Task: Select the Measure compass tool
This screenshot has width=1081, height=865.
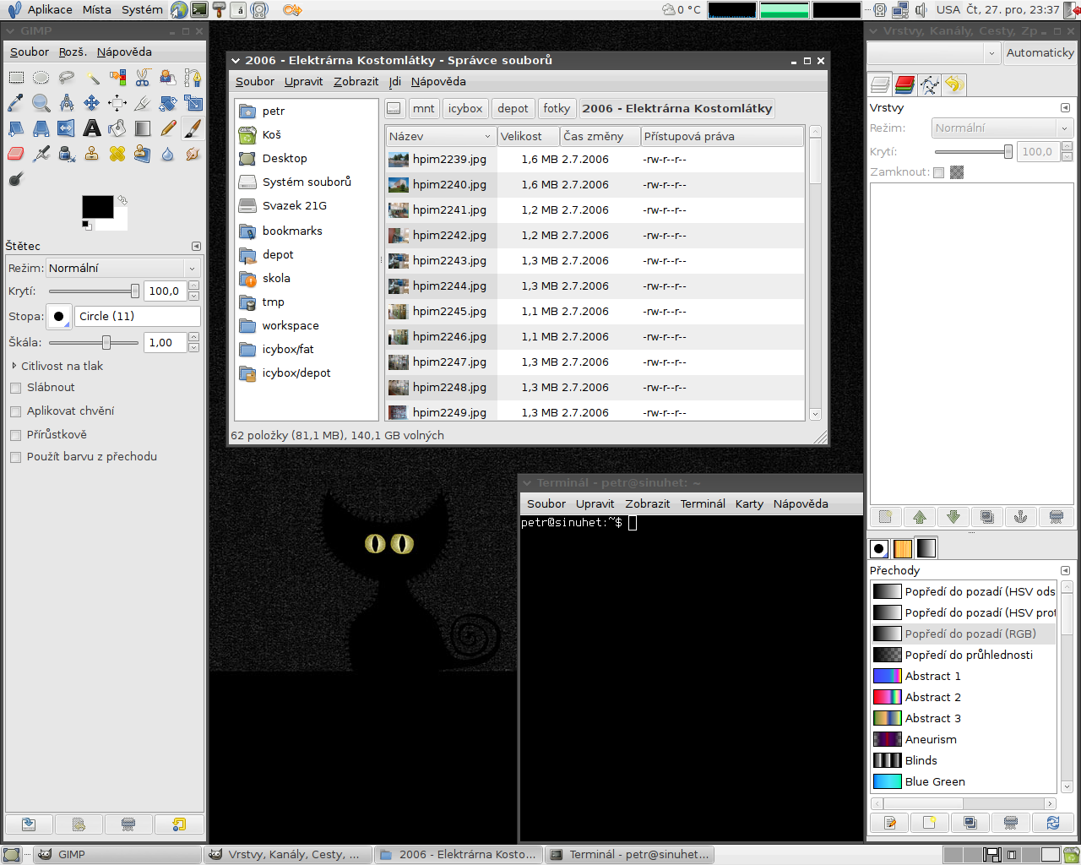Action: coord(66,103)
